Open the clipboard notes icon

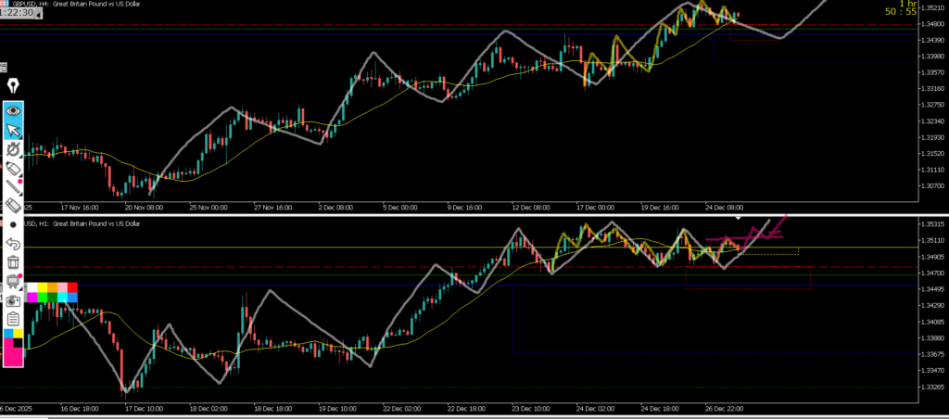pos(13,319)
